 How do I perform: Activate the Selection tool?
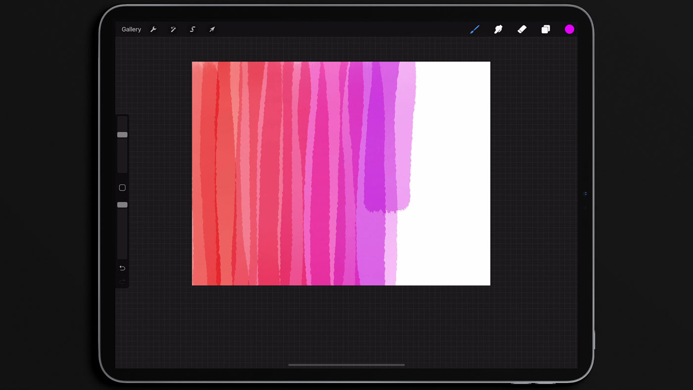pyautogui.click(x=193, y=29)
